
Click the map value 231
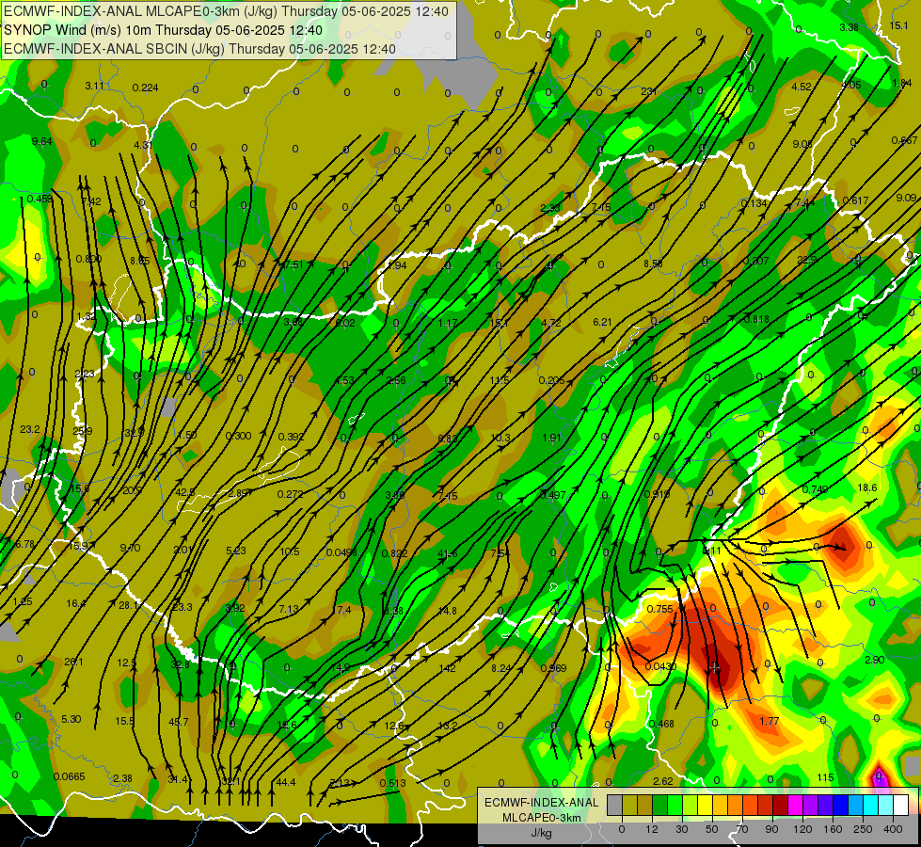coord(648,91)
